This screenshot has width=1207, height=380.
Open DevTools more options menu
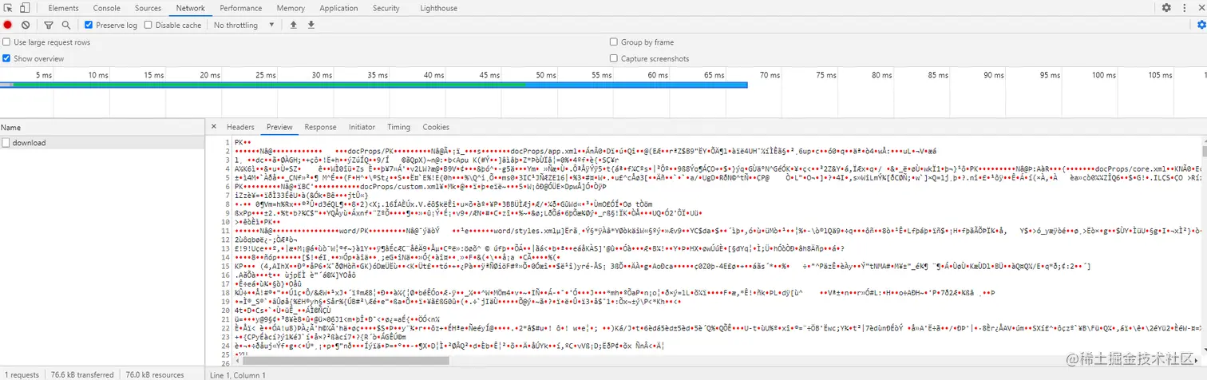coord(1183,8)
